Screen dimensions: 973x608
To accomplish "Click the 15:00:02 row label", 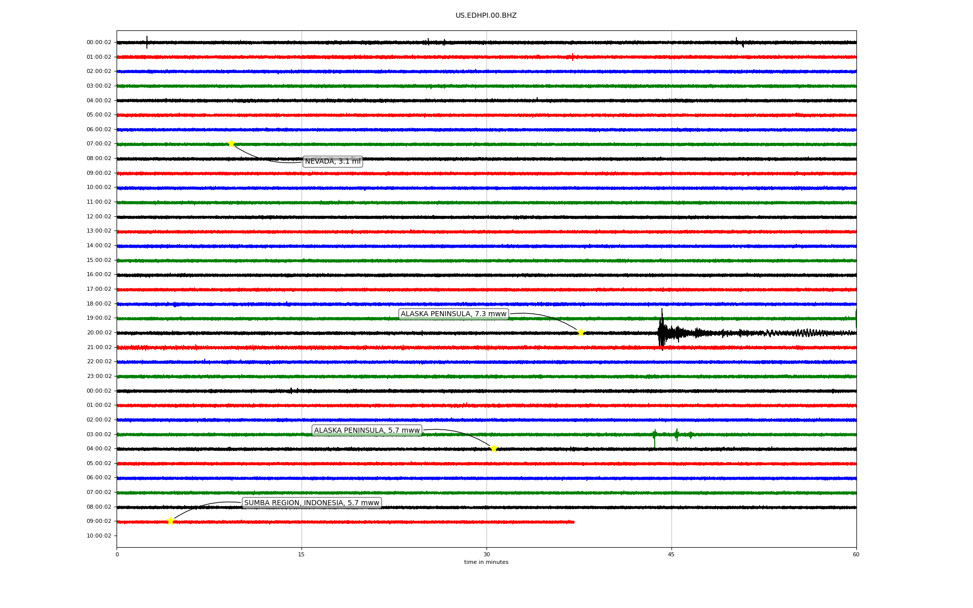I will point(99,260).
